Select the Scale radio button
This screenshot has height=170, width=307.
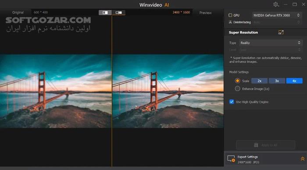coord(237,80)
